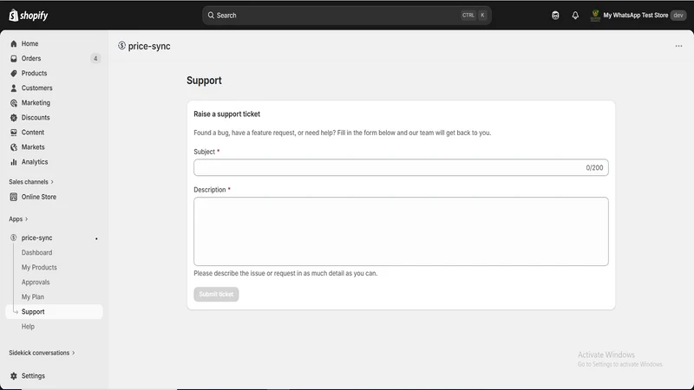Screen dimensions: 694x390
Task: Open My WhatsApp Test Store account menu
Action: (x=638, y=16)
